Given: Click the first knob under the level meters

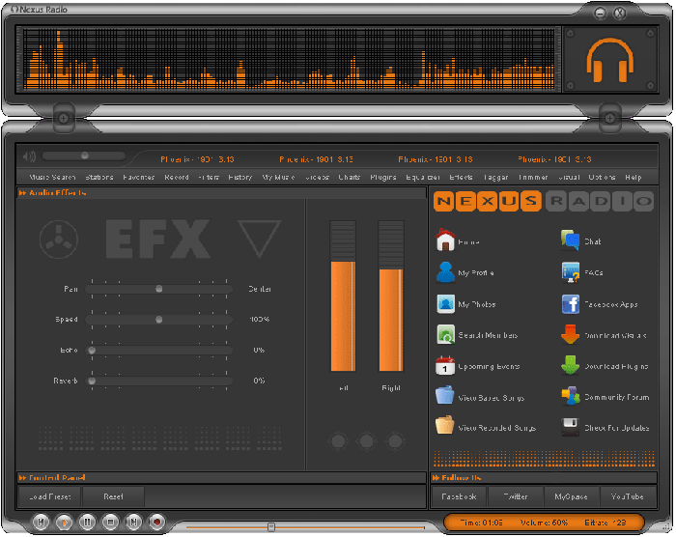Looking at the screenshot, I should pos(338,441).
